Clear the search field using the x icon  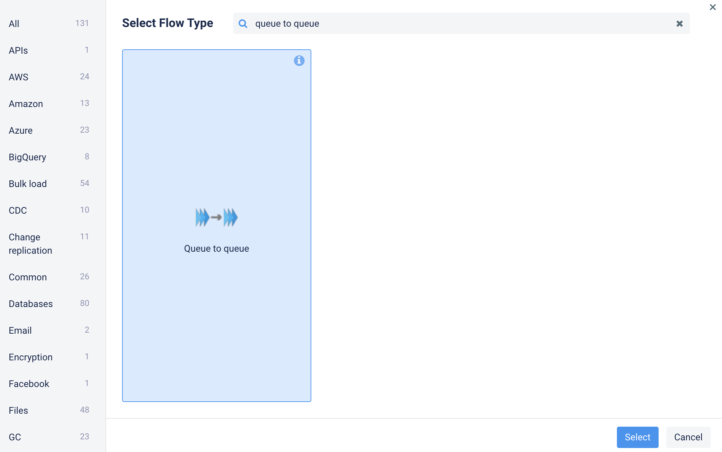click(679, 23)
